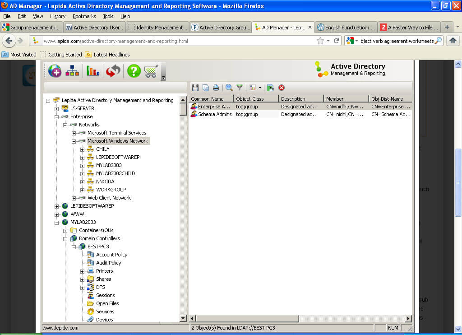Open the Tools menu

pos(108,16)
